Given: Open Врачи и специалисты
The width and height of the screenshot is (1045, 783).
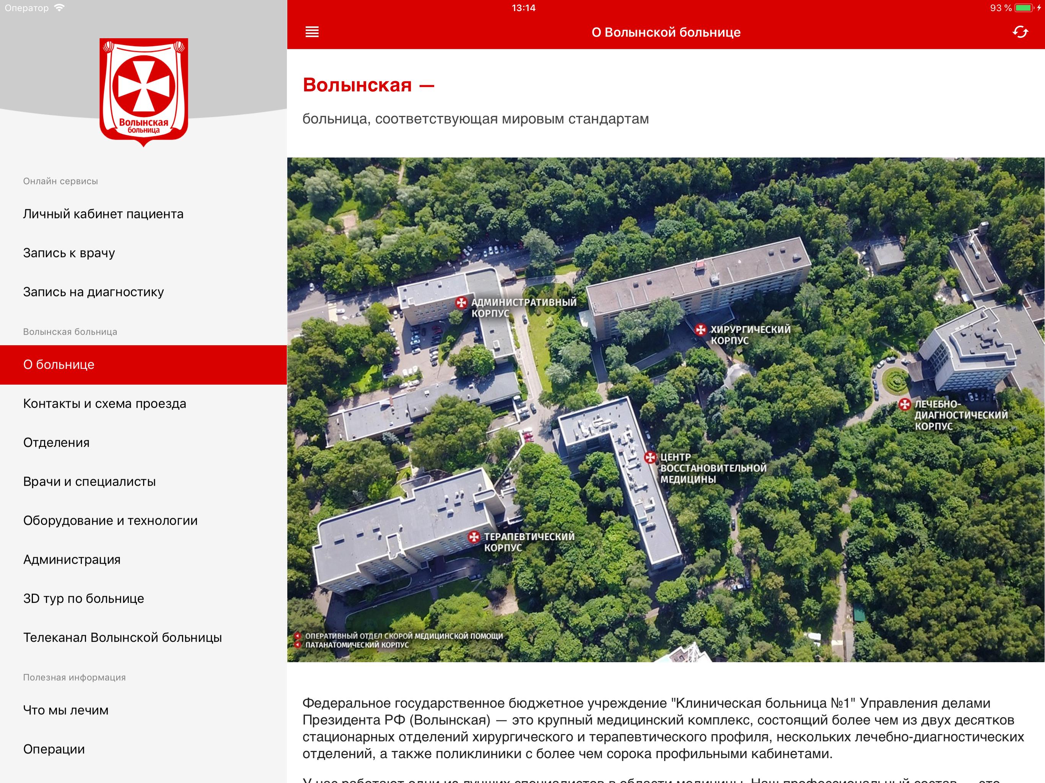Looking at the screenshot, I should coord(143,482).
